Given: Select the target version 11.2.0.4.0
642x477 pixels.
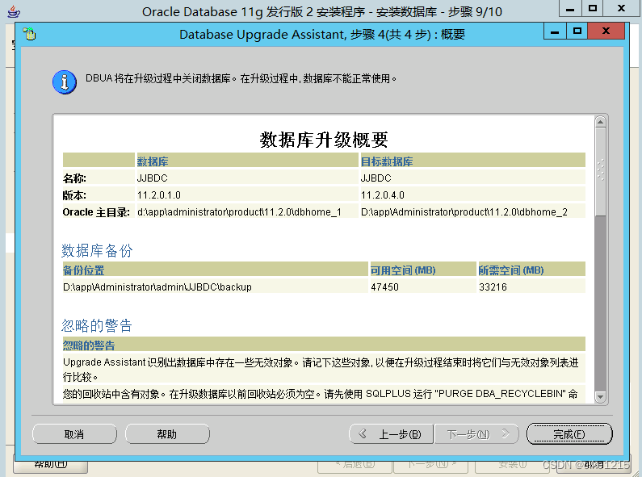Looking at the screenshot, I should click(x=383, y=195).
